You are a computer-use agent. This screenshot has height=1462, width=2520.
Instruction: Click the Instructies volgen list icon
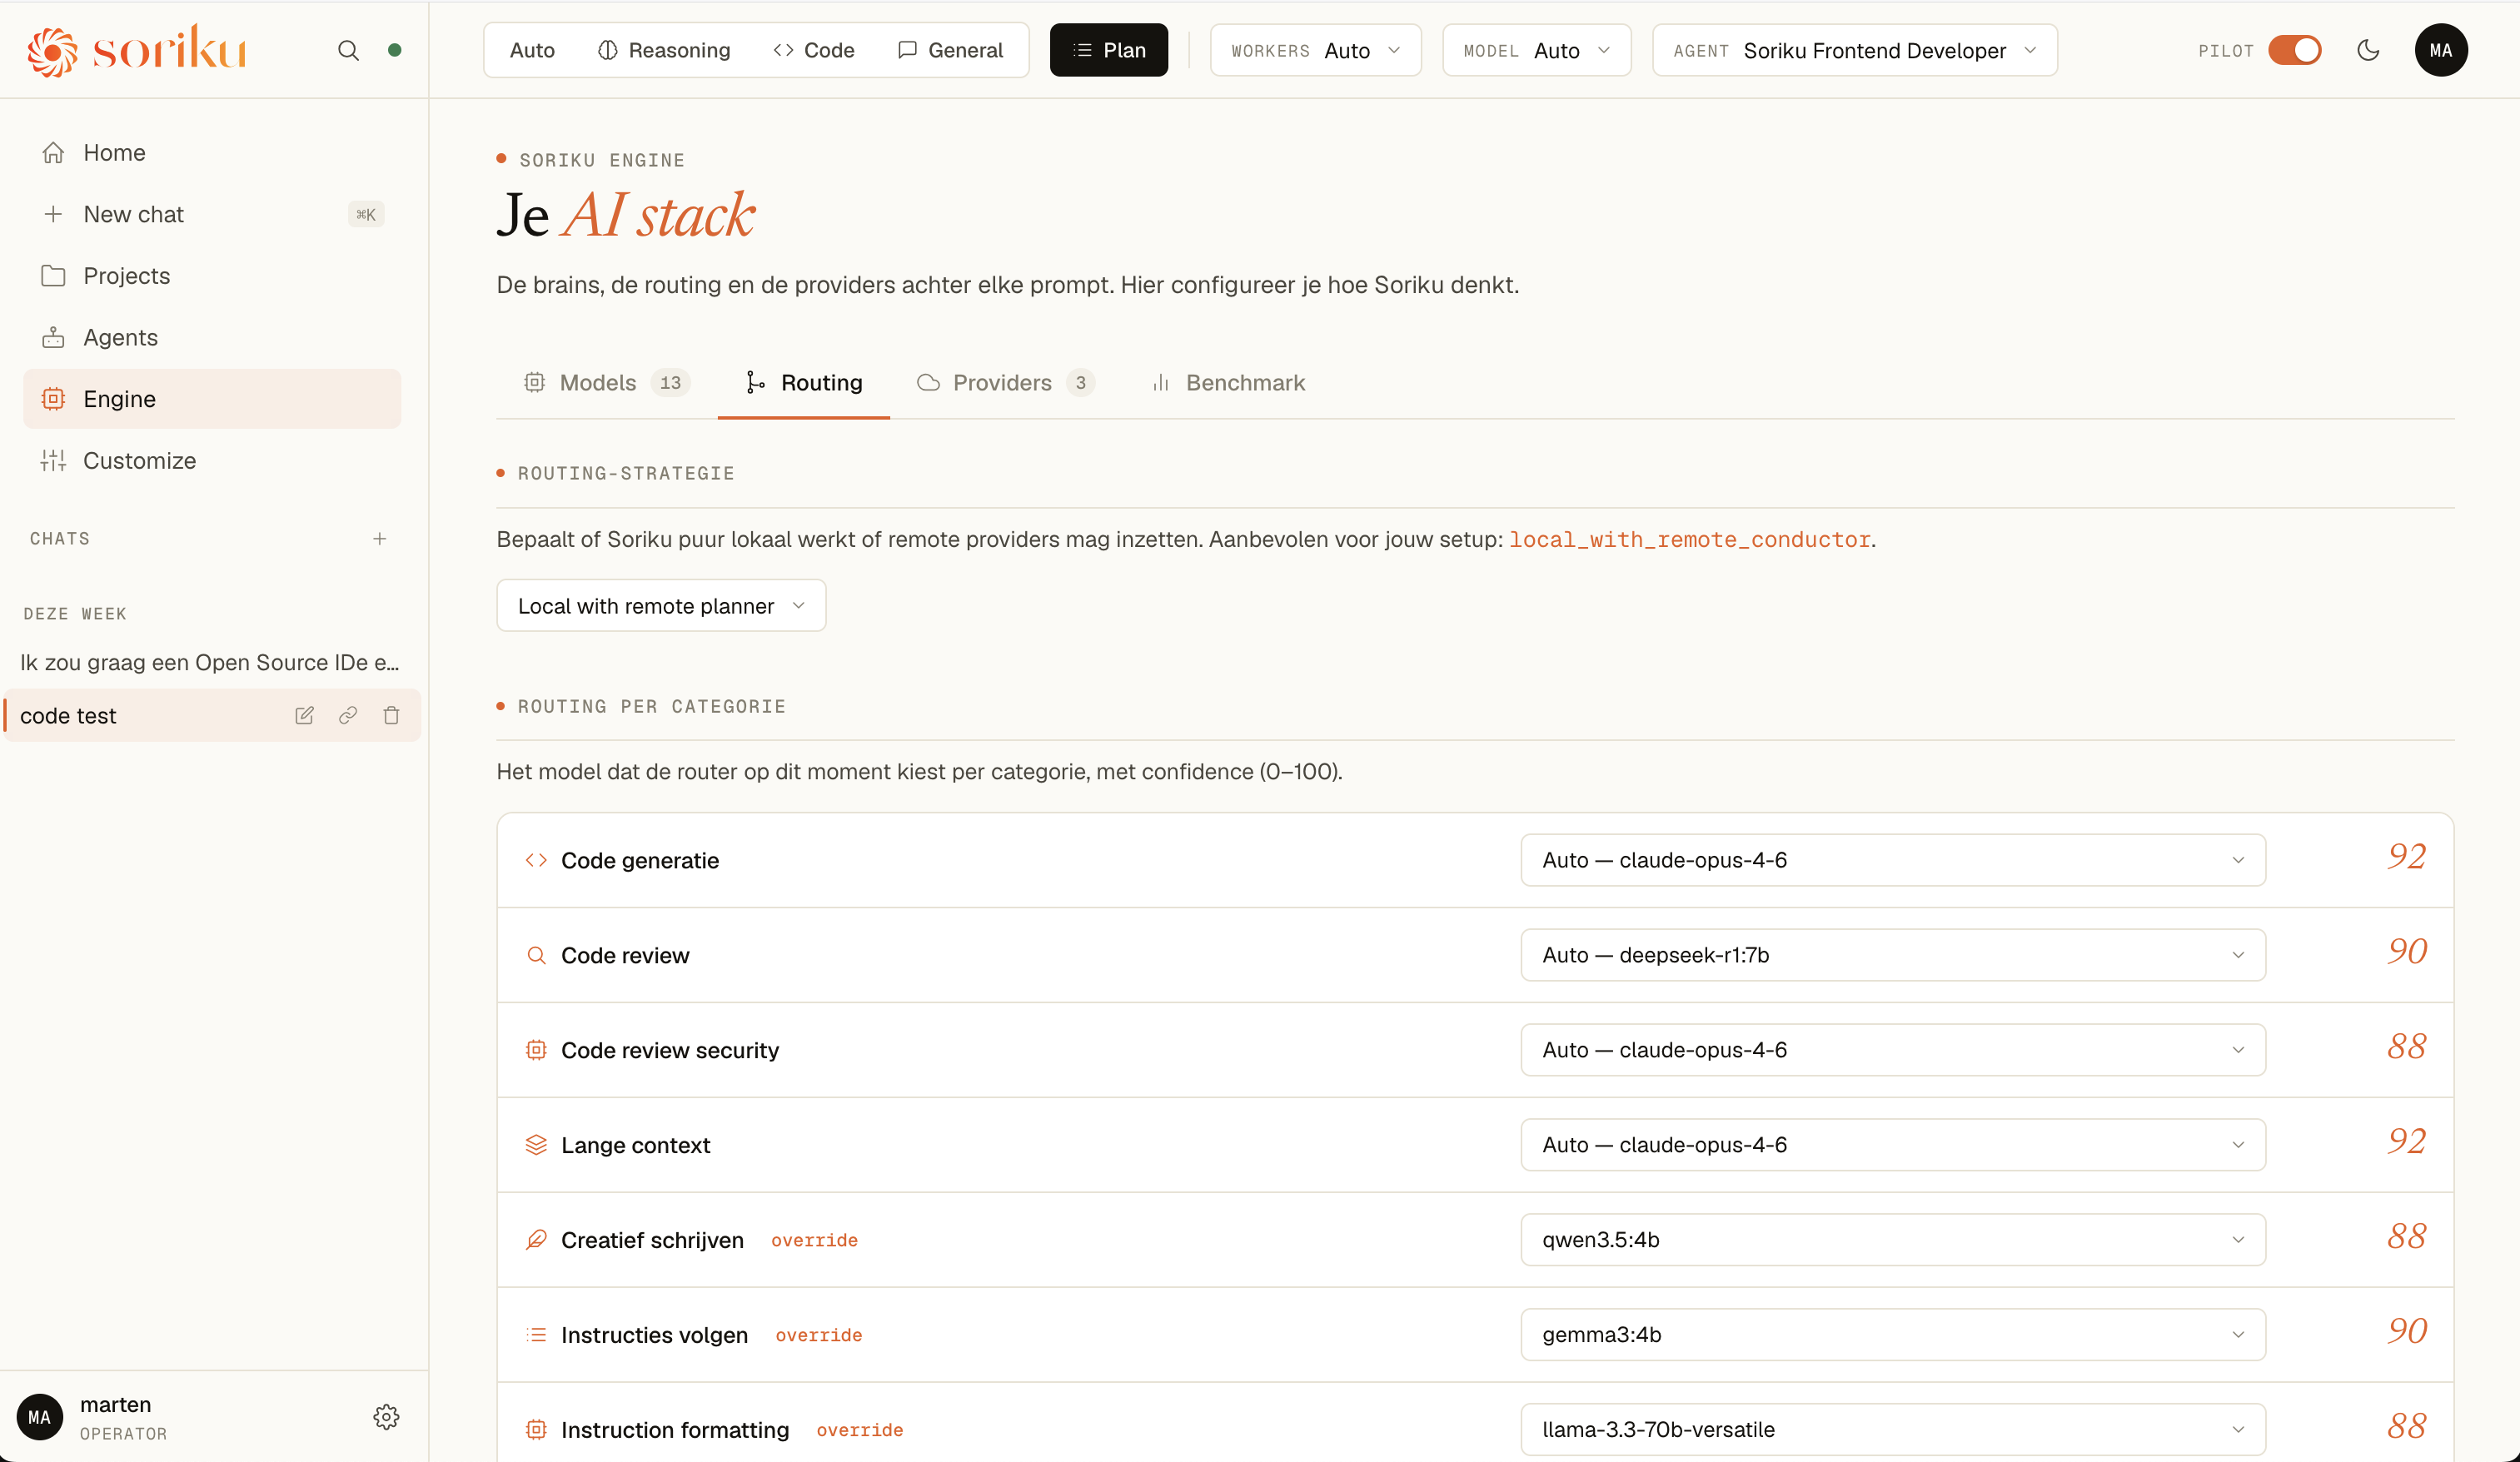pos(536,1334)
